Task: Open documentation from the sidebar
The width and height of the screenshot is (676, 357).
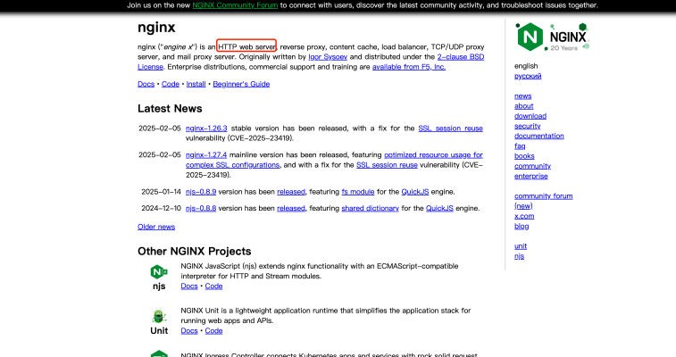Action: click(x=538, y=136)
